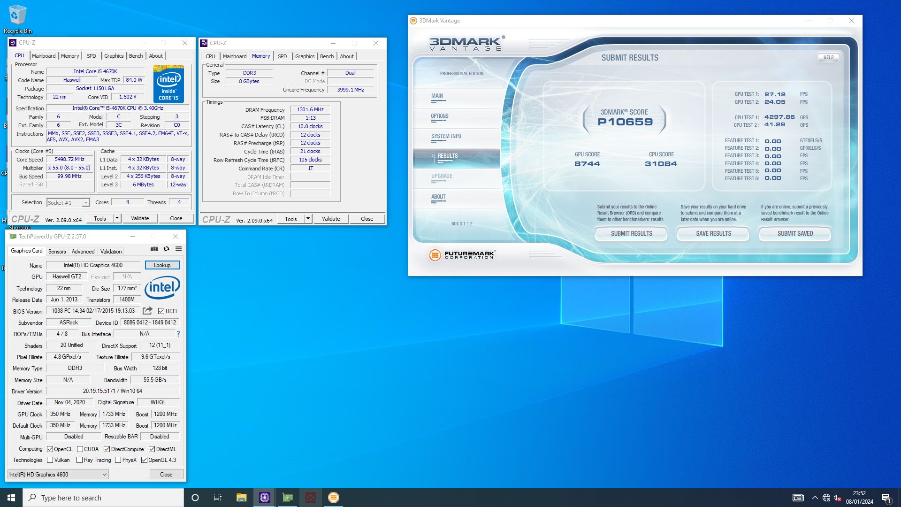The height and width of the screenshot is (507, 901).
Task: Open notification center icon
Action: pyautogui.click(x=886, y=498)
